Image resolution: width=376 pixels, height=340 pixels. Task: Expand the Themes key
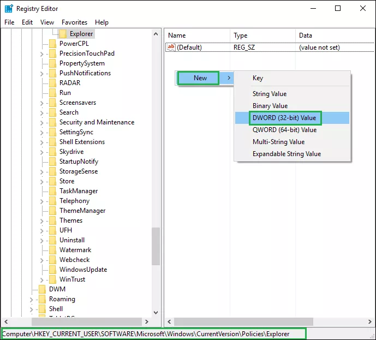pos(41,221)
